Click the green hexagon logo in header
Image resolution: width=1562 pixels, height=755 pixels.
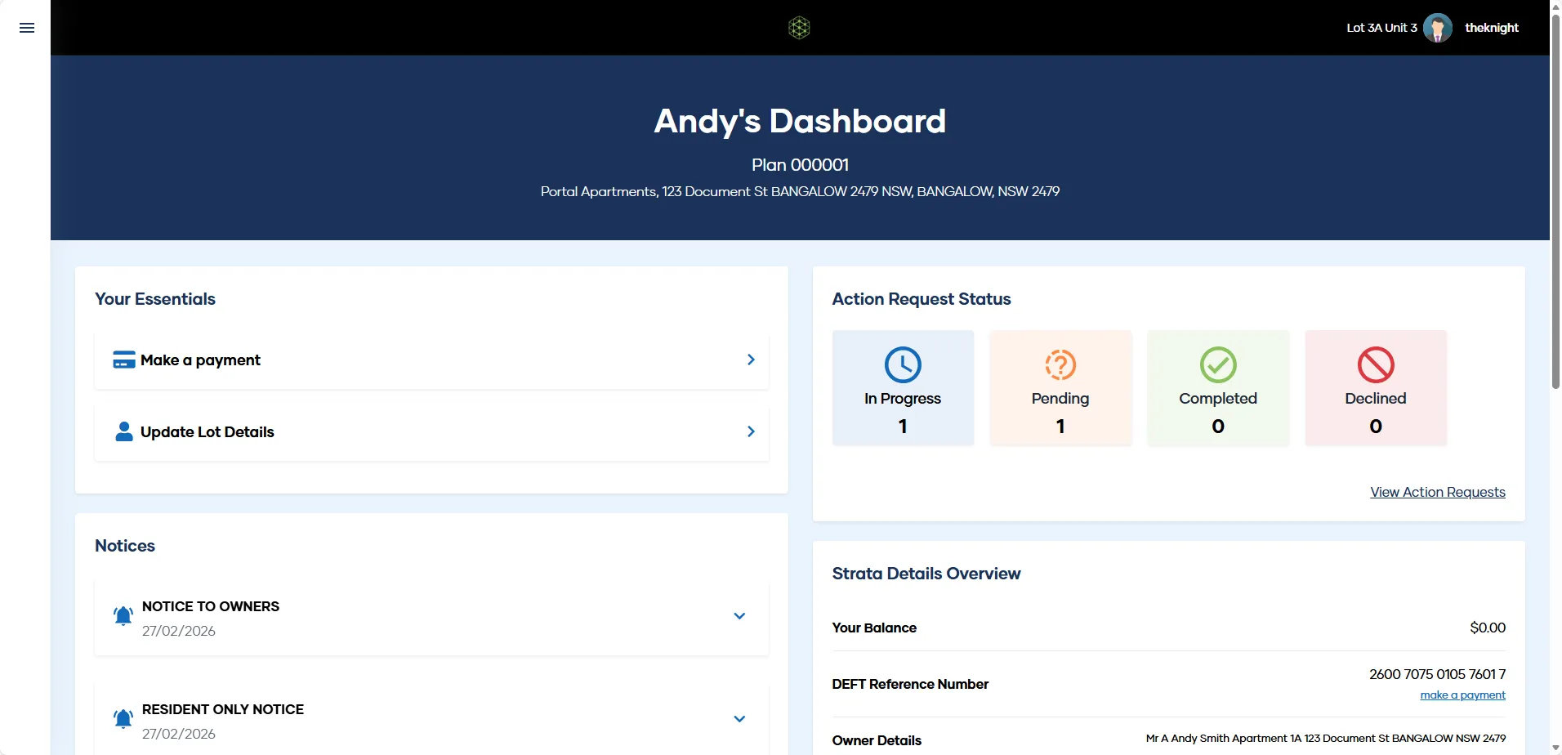[x=799, y=28]
